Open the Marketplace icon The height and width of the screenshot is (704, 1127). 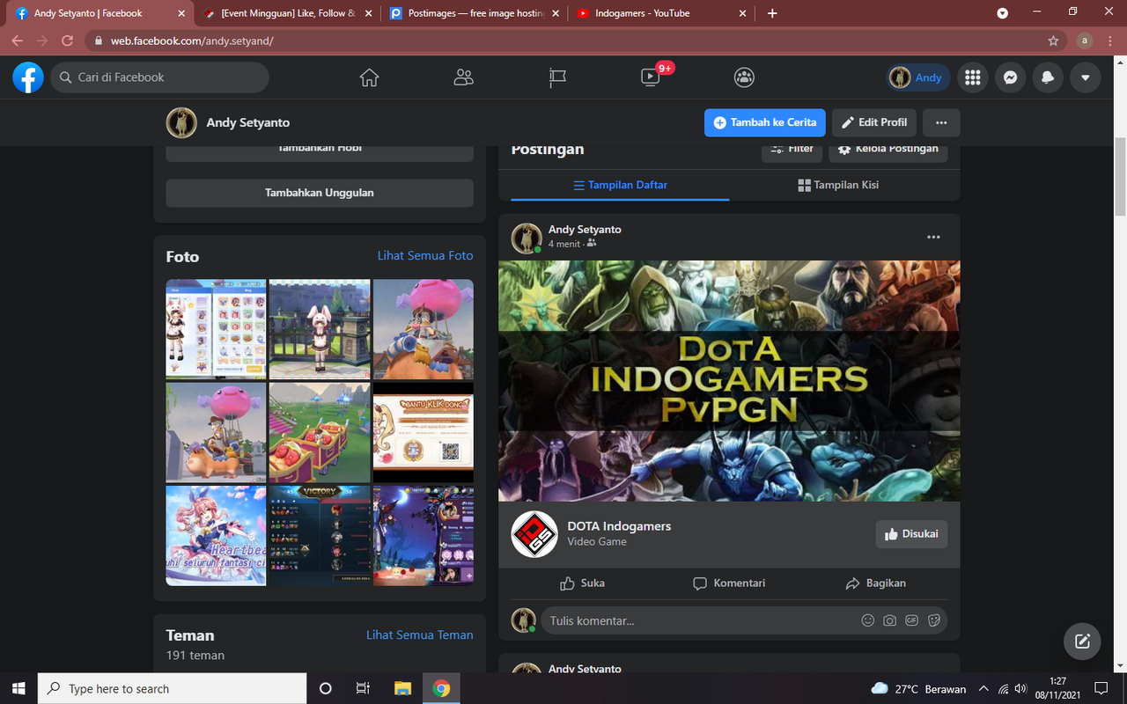[x=556, y=77]
